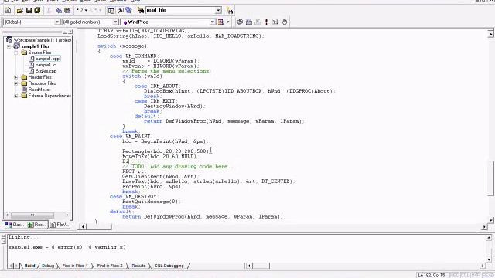Open the Undo history dropdown arrow

coord(86,10)
